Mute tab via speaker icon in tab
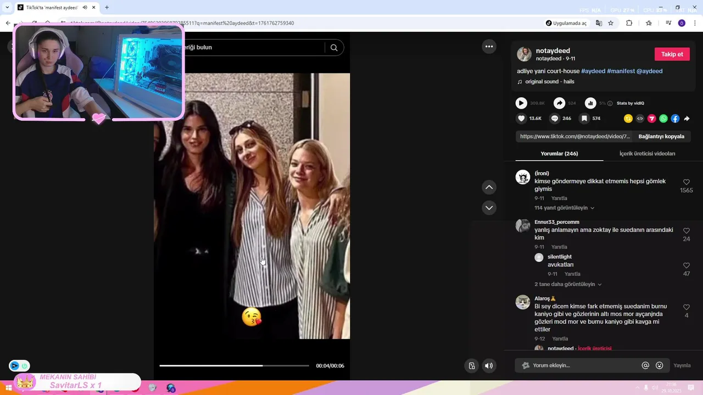 click(85, 8)
